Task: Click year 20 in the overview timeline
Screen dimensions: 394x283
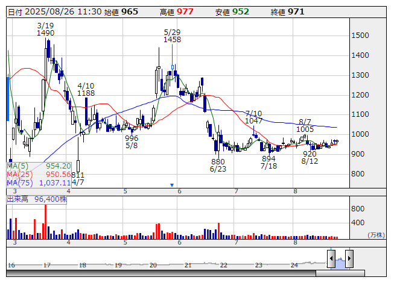Action: pyautogui.click(x=153, y=265)
